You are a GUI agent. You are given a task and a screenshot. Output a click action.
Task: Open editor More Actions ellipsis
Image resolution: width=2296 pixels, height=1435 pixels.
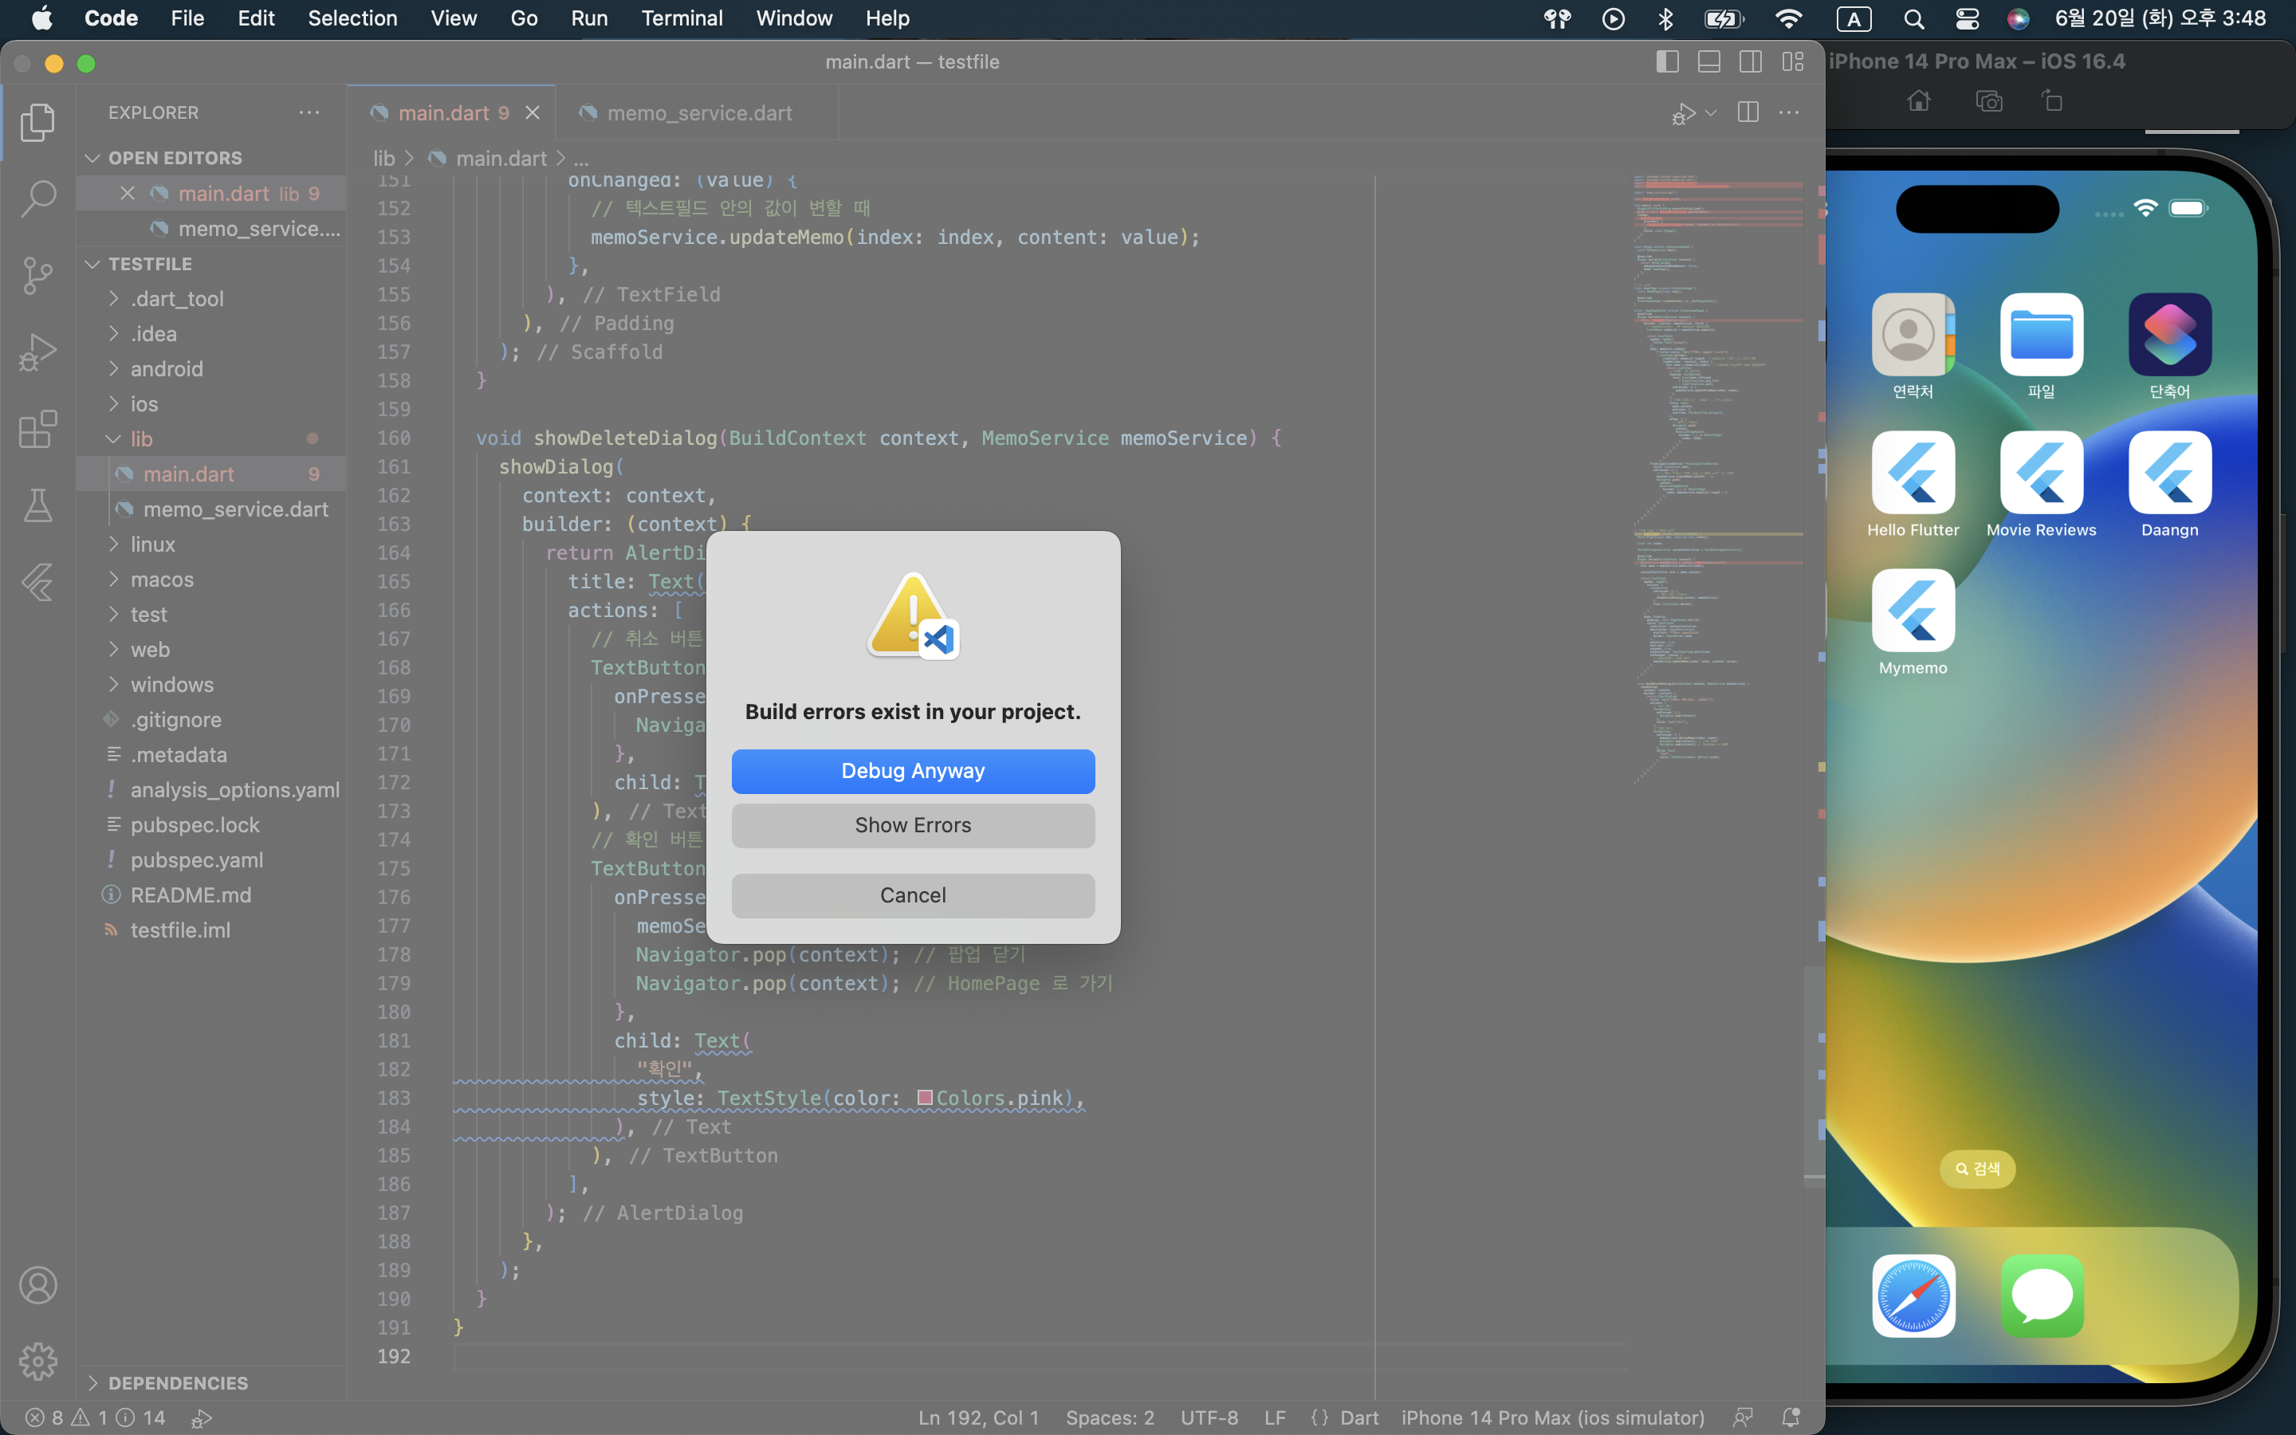[x=1789, y=112]
